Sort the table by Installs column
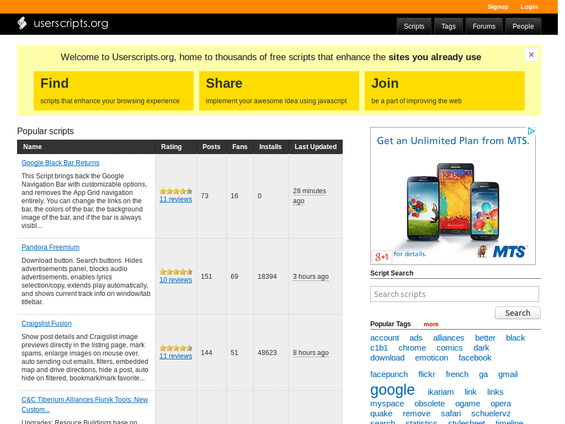This screenshot has width=565, height=424. coord(270,147)
